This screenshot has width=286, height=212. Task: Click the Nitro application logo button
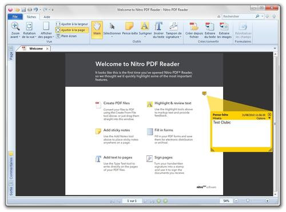click(10, 9)
